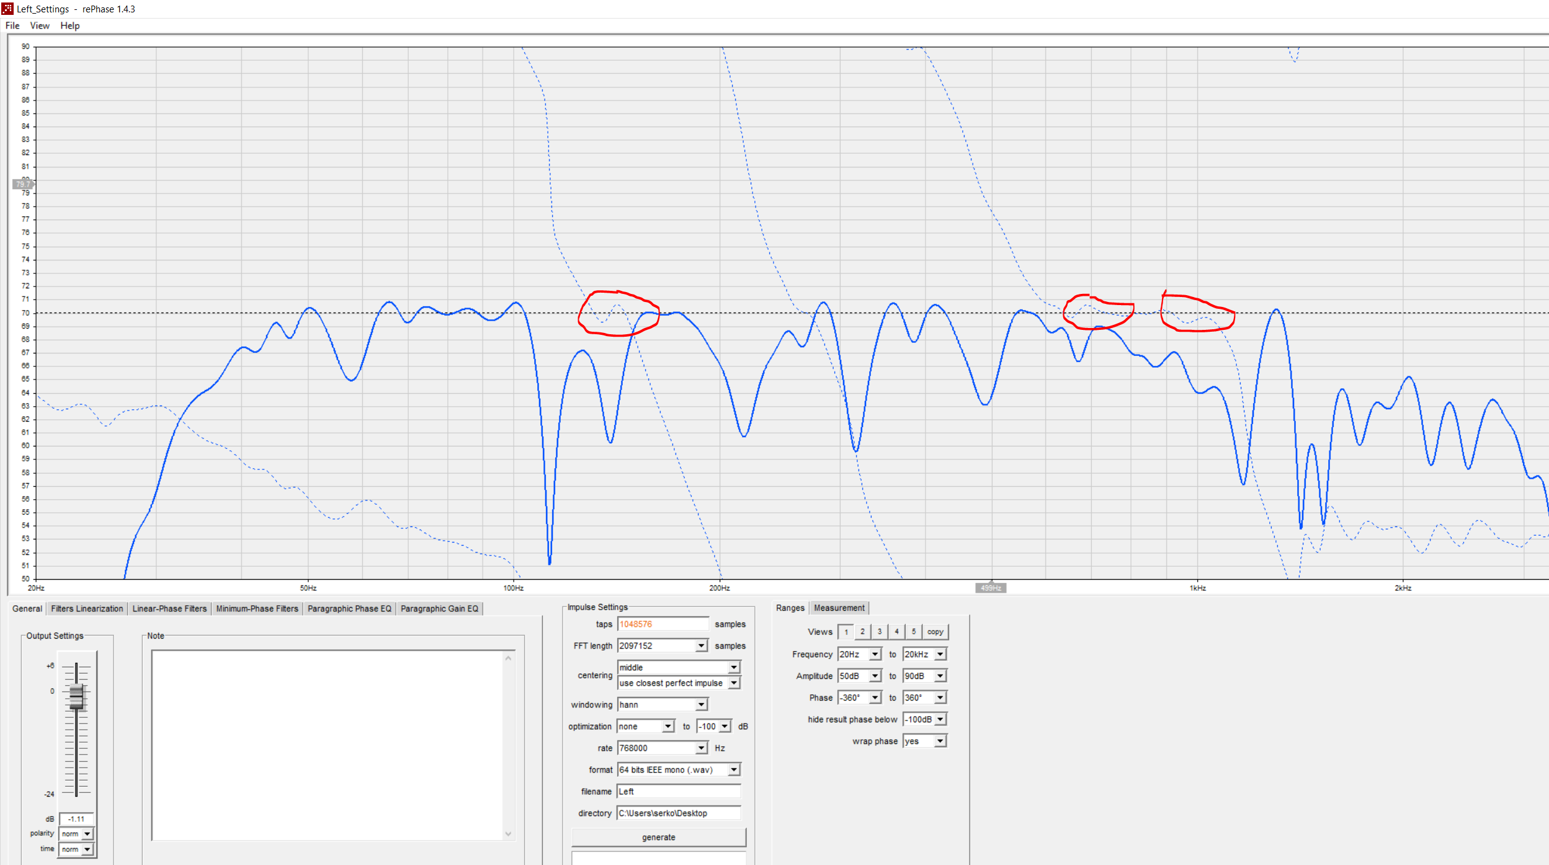
Task: Click the copy views button
Action: pyautogui.click(x=935, y=631)
